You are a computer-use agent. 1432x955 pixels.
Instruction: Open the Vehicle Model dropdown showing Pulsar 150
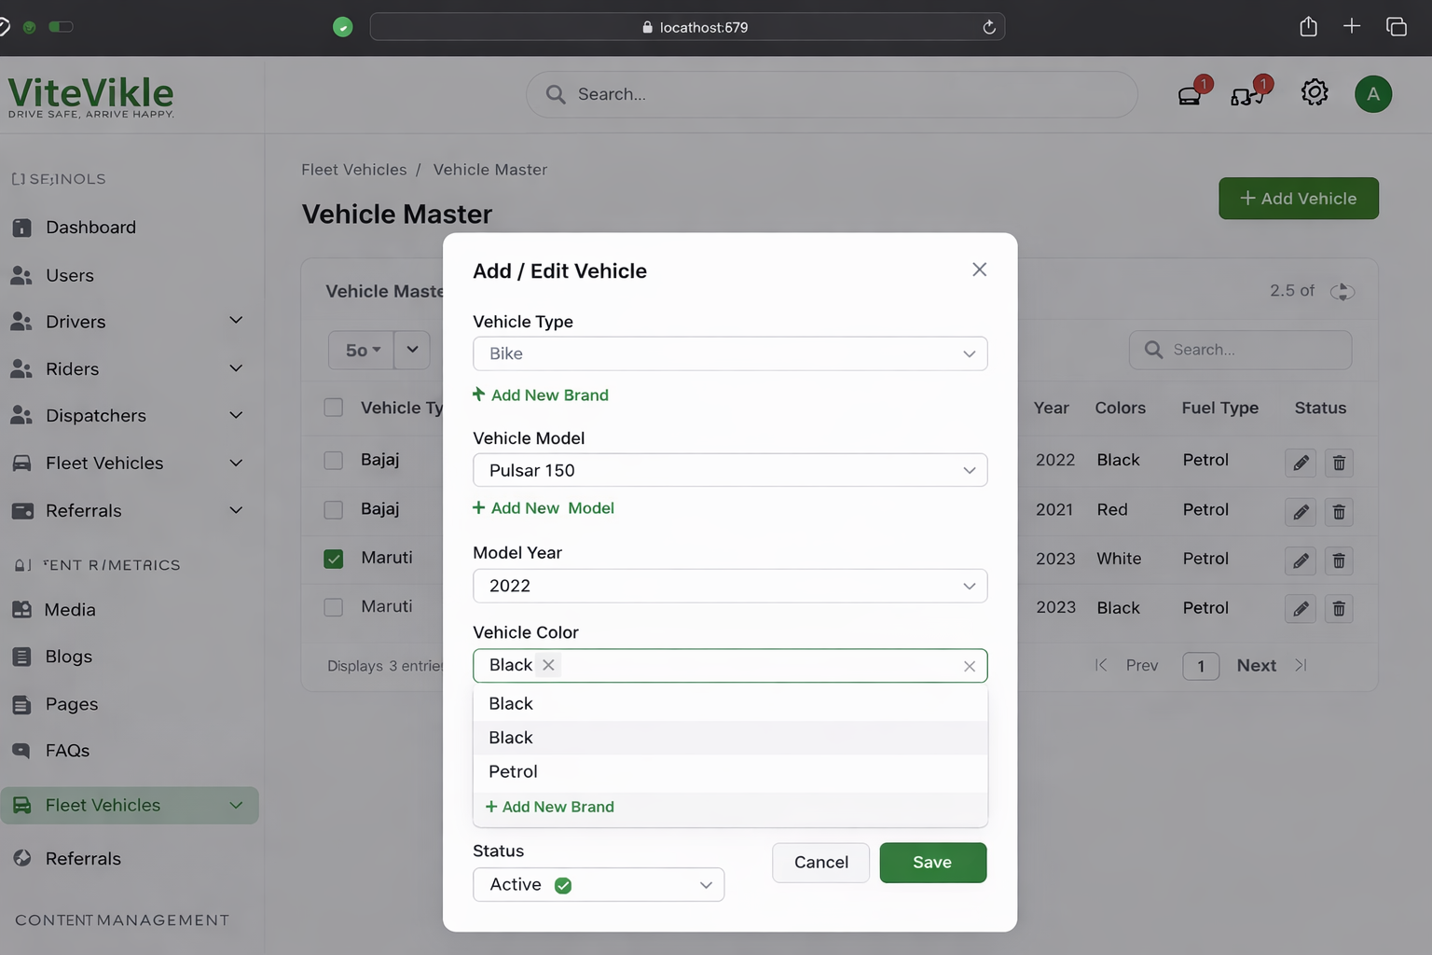[730, 470]
